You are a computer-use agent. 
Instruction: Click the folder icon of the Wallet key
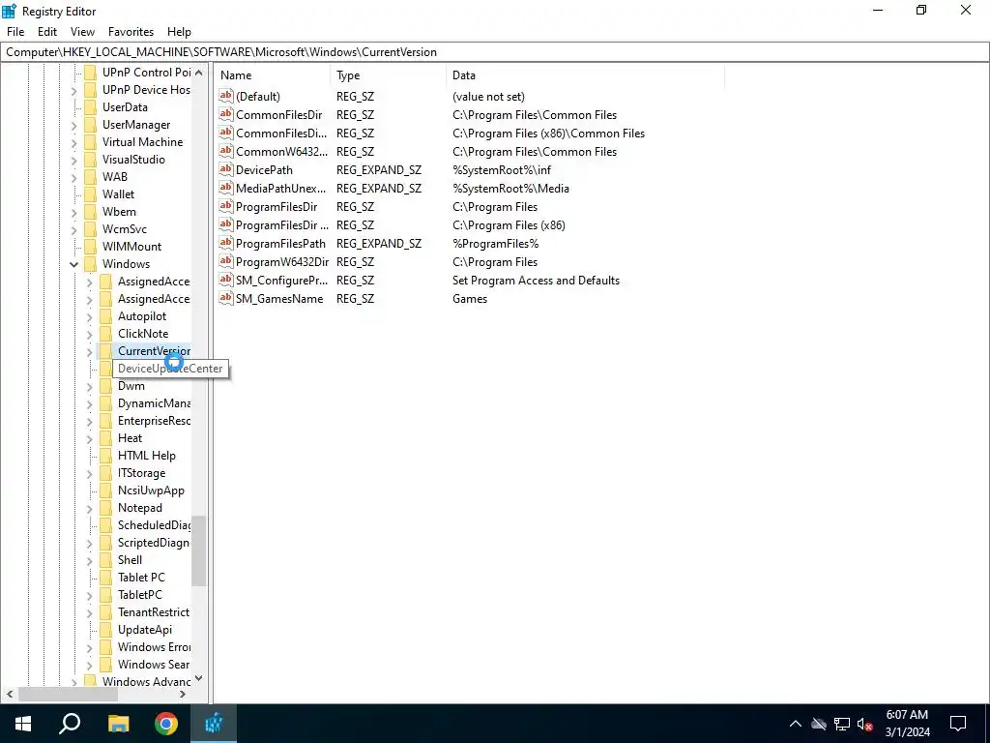coord(91,194)
